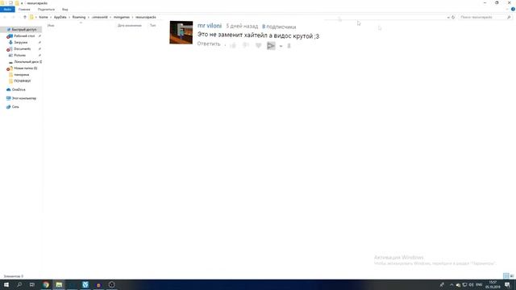516x290 pixels.
Task: Refresh the current folder view
Action: [453, 17]
